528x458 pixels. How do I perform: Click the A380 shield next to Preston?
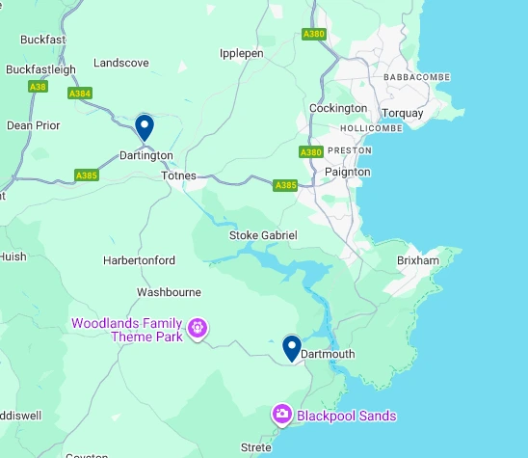(311, 152)
